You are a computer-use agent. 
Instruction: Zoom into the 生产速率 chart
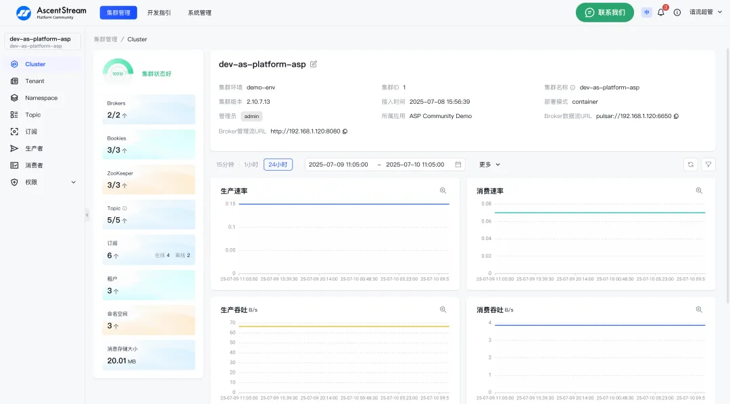(443, 190)
